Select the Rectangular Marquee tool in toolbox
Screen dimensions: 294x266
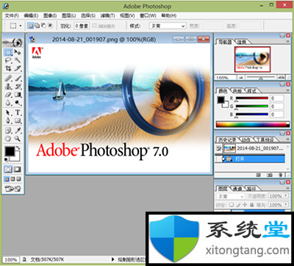(8, 52)
